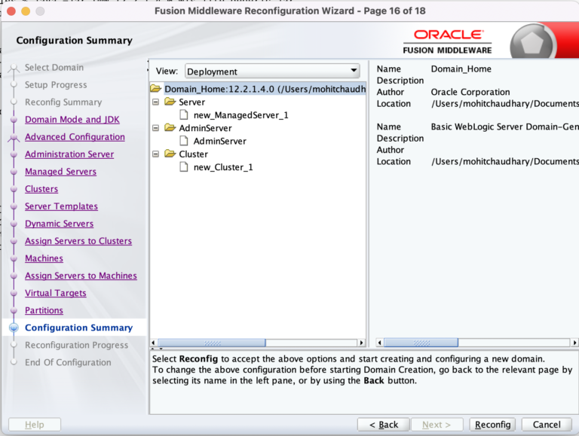This screenshot has width=579, height=436.
Task: Collapse the Server tree node
Action: click(156, 102)
